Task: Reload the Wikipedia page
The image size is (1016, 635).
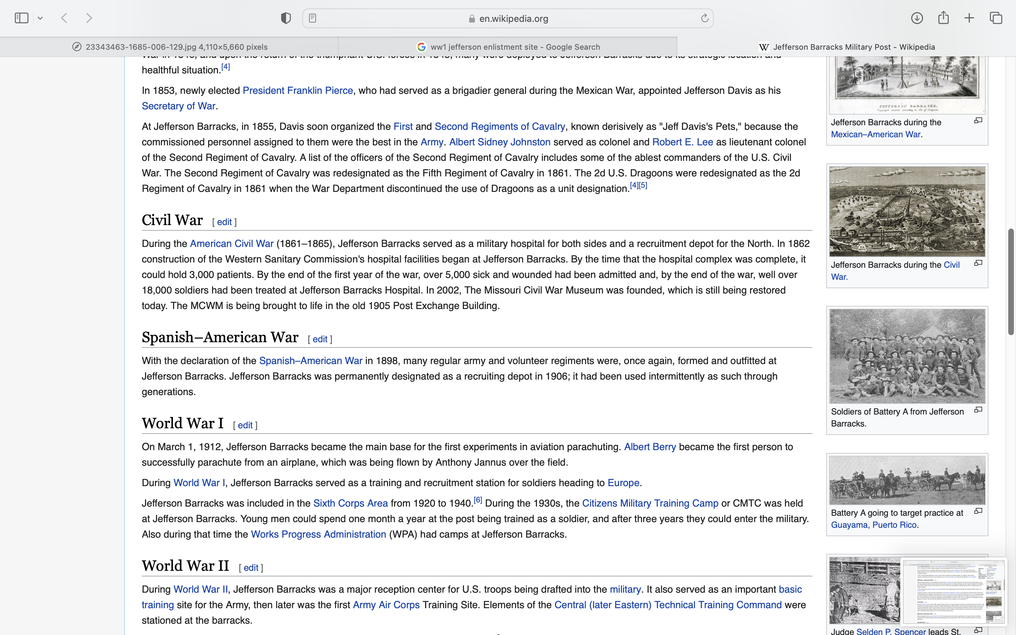Action: tap(704, 18)
